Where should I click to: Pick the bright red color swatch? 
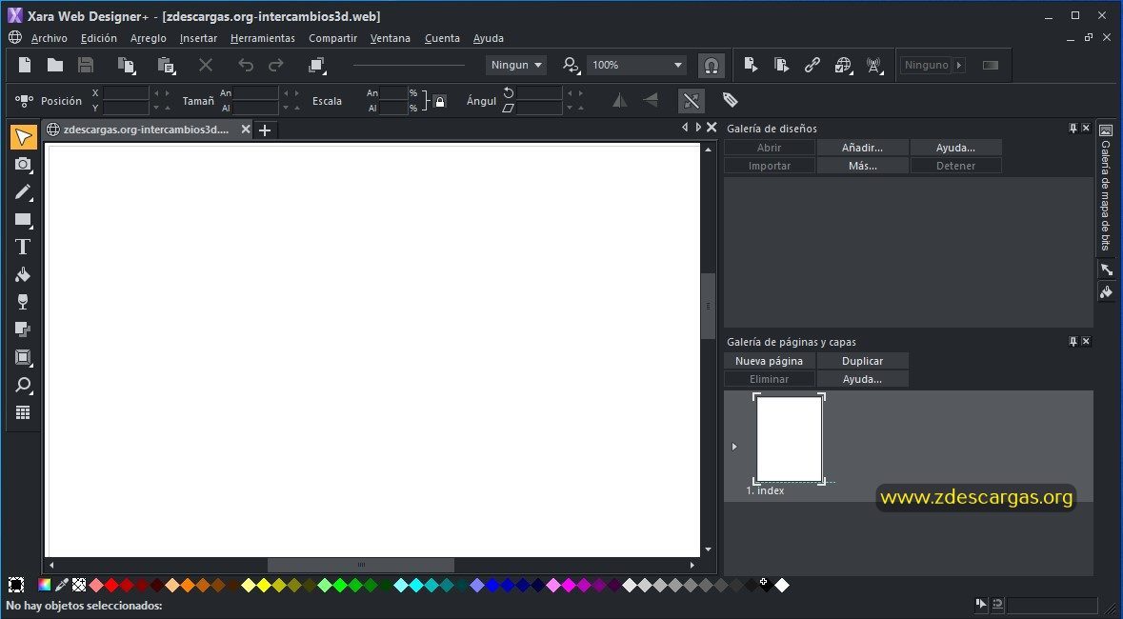click(111, 586)
